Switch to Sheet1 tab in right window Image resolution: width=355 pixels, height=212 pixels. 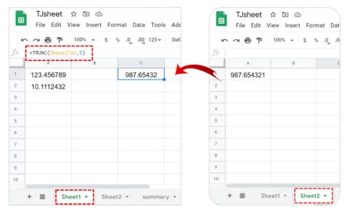click(270, 196)
